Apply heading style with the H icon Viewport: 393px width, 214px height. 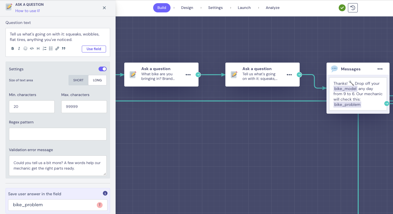(x=38, y=48)
